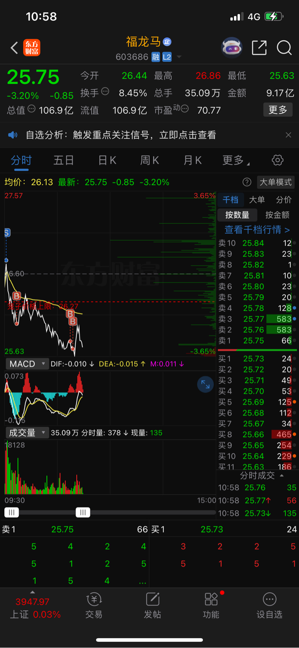Select the 千档 tab
Viewport: 299px width, 648px height.
click(230, 200)
